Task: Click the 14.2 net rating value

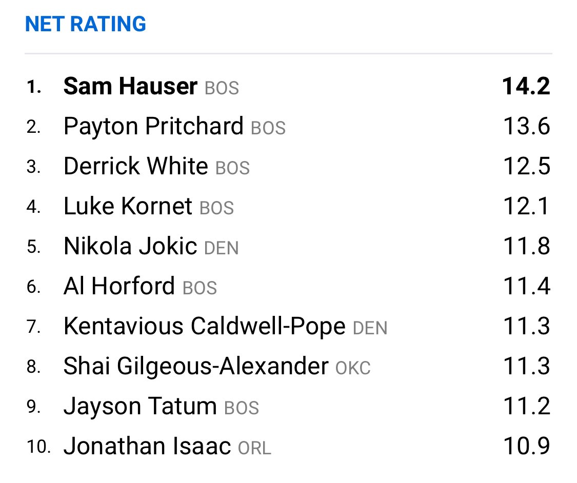Action: point(526,87)
